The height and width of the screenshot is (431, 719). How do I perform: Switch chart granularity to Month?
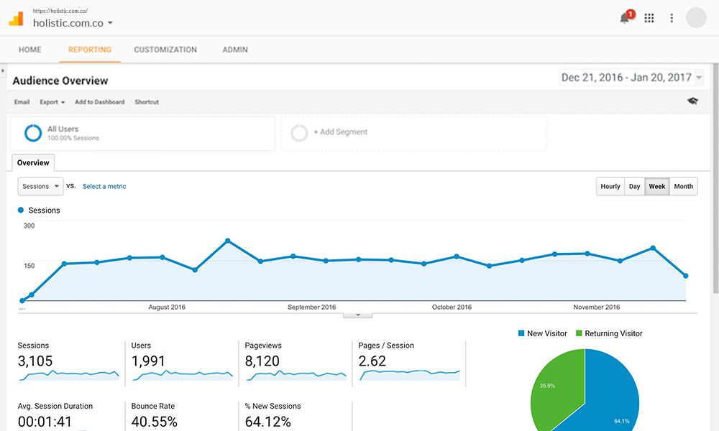(x=683, y=187)
